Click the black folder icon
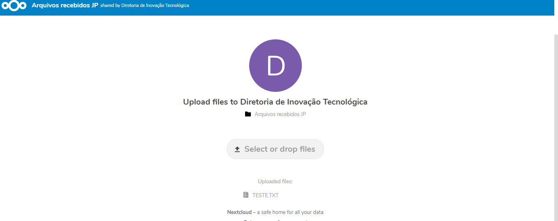Screen dimensions: 558x221 248,114
